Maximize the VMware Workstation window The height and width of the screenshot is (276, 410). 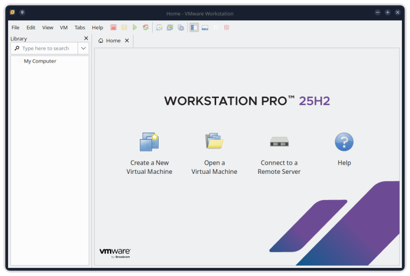click(388, 12)
